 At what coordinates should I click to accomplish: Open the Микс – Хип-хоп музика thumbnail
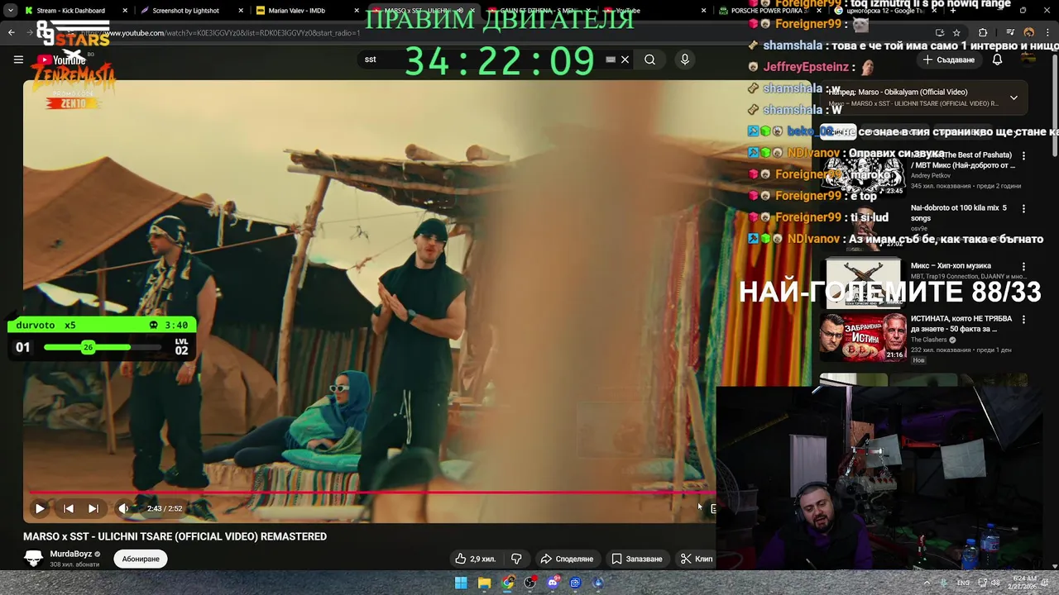pyautogui.click(x=863, y=283)
